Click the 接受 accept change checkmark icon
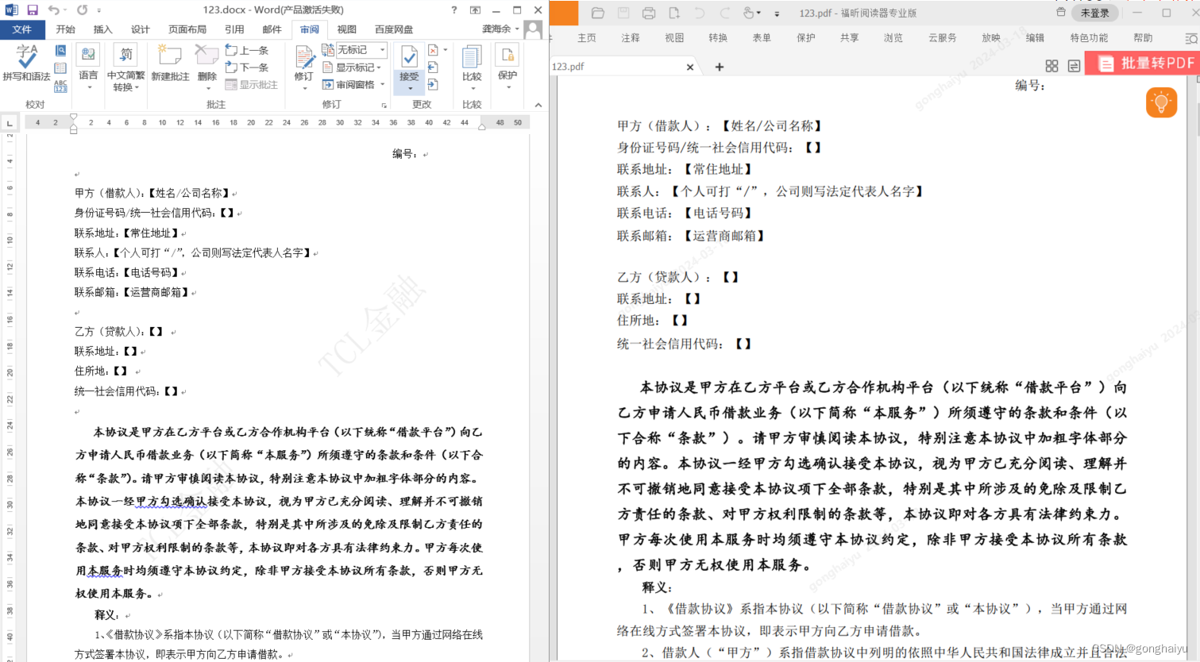This screenshot has height=662, width=1200. tap(409, 57)
